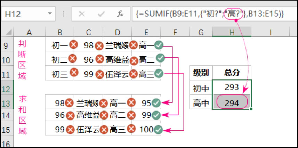The height and width of the screenshot is (148, 298).
Task: Select row 14 header
Action: [7, 115]
